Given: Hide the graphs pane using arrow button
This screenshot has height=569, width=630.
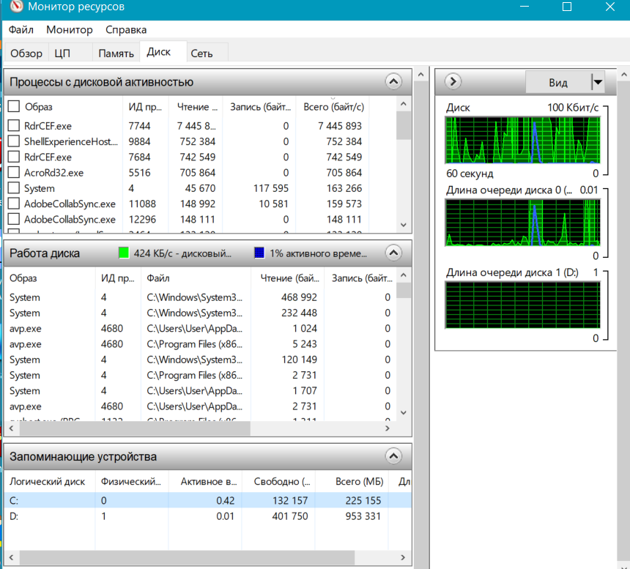Looking at the screenshot, I should tap(453, 82).
